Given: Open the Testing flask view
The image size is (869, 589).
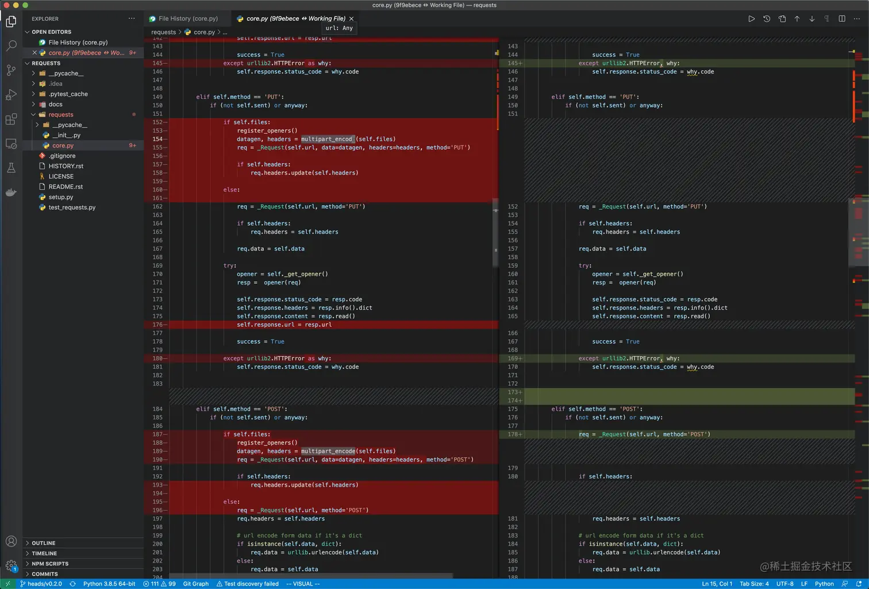Looking at the screenshot, I should (x=11, y=168).
